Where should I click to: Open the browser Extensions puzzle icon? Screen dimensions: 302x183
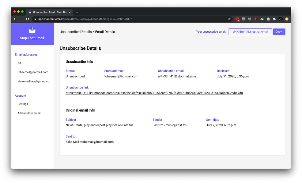[x=274, y=19]
